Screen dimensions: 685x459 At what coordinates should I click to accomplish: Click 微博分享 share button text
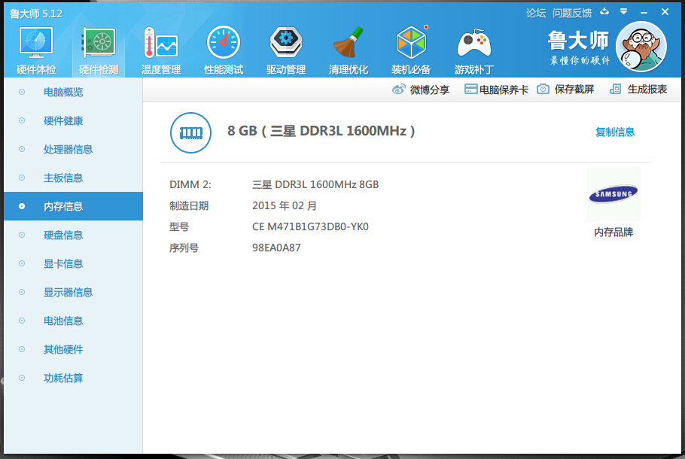point(429,90)
